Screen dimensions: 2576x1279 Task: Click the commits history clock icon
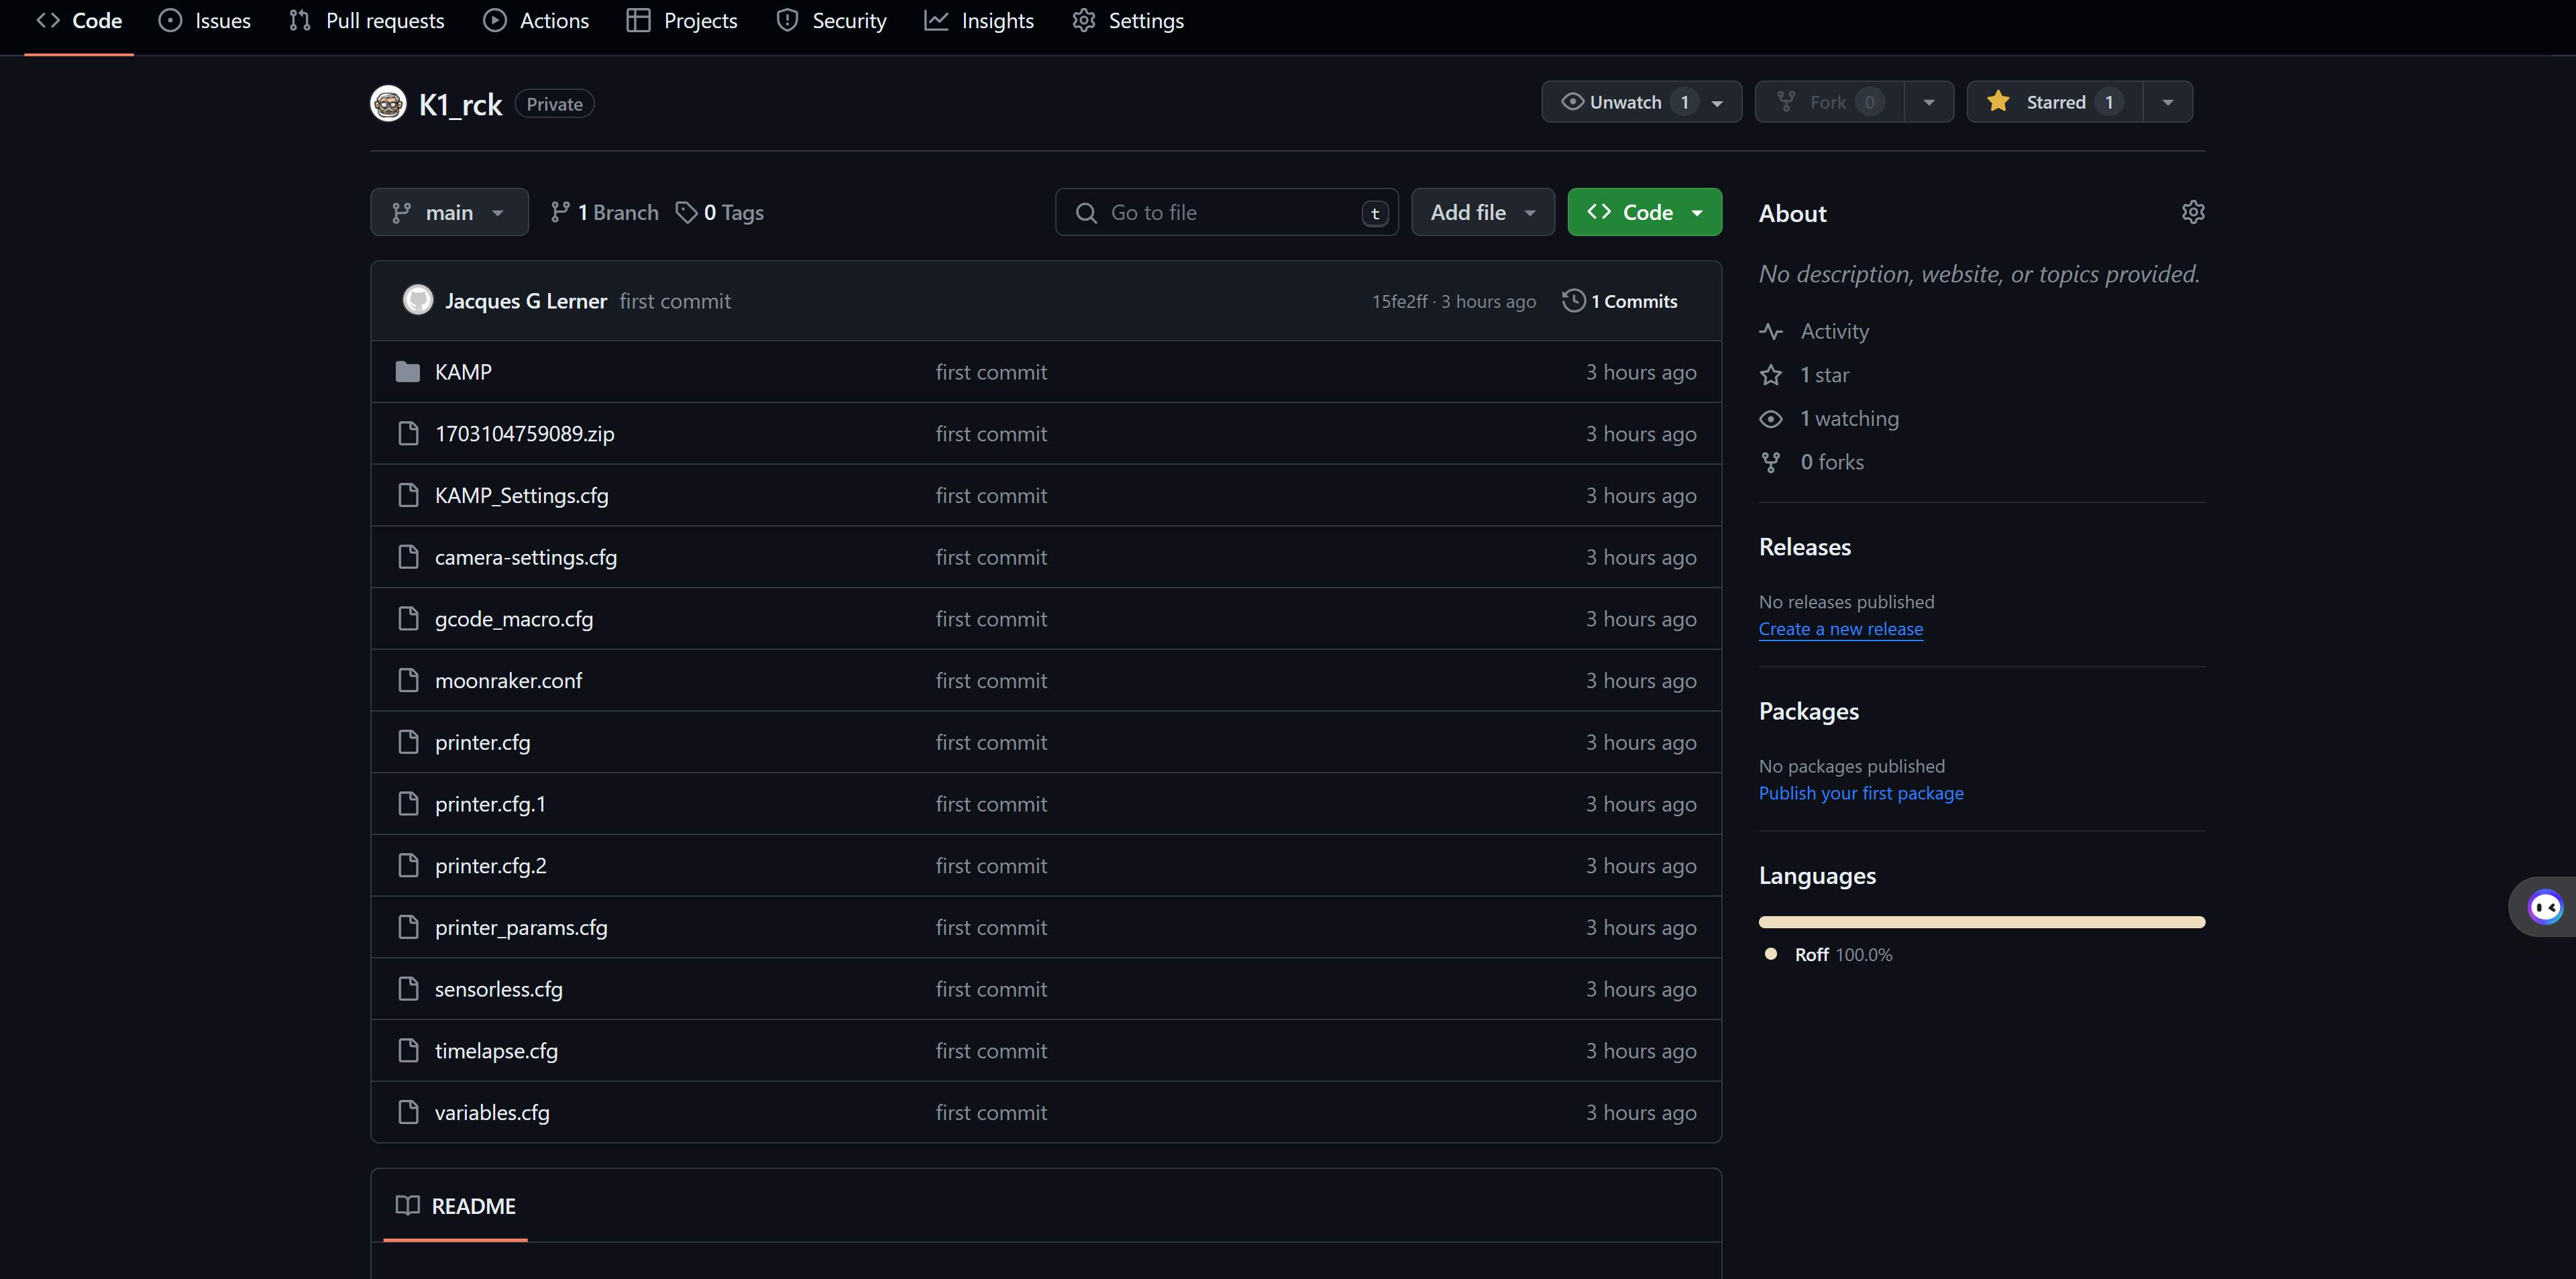pyautogui.click(x=1573, y=300)
